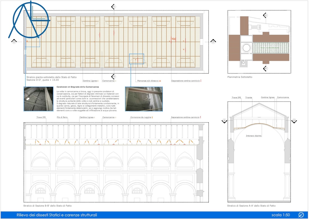309x219 pixels.
Task: Select section marker A above the attic plan
Action: (x=114, y=6)
